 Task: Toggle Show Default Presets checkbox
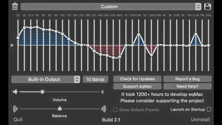[116, 110]
